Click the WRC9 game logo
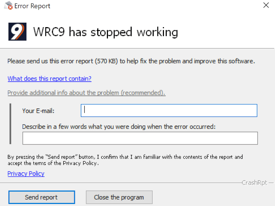The height and width of the screenshot is (206, 275). pos(17,32)
